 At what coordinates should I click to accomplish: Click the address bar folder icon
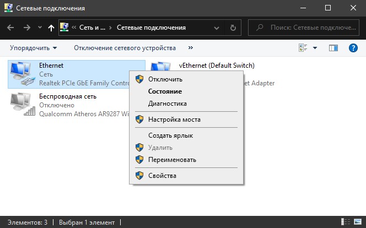(64, 28)
